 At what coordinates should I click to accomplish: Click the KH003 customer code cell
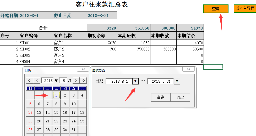point(36,55)
